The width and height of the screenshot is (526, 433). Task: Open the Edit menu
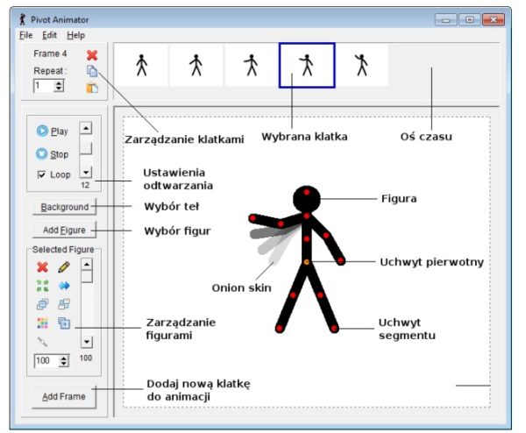pyautogui.click(x=49, y=35)
